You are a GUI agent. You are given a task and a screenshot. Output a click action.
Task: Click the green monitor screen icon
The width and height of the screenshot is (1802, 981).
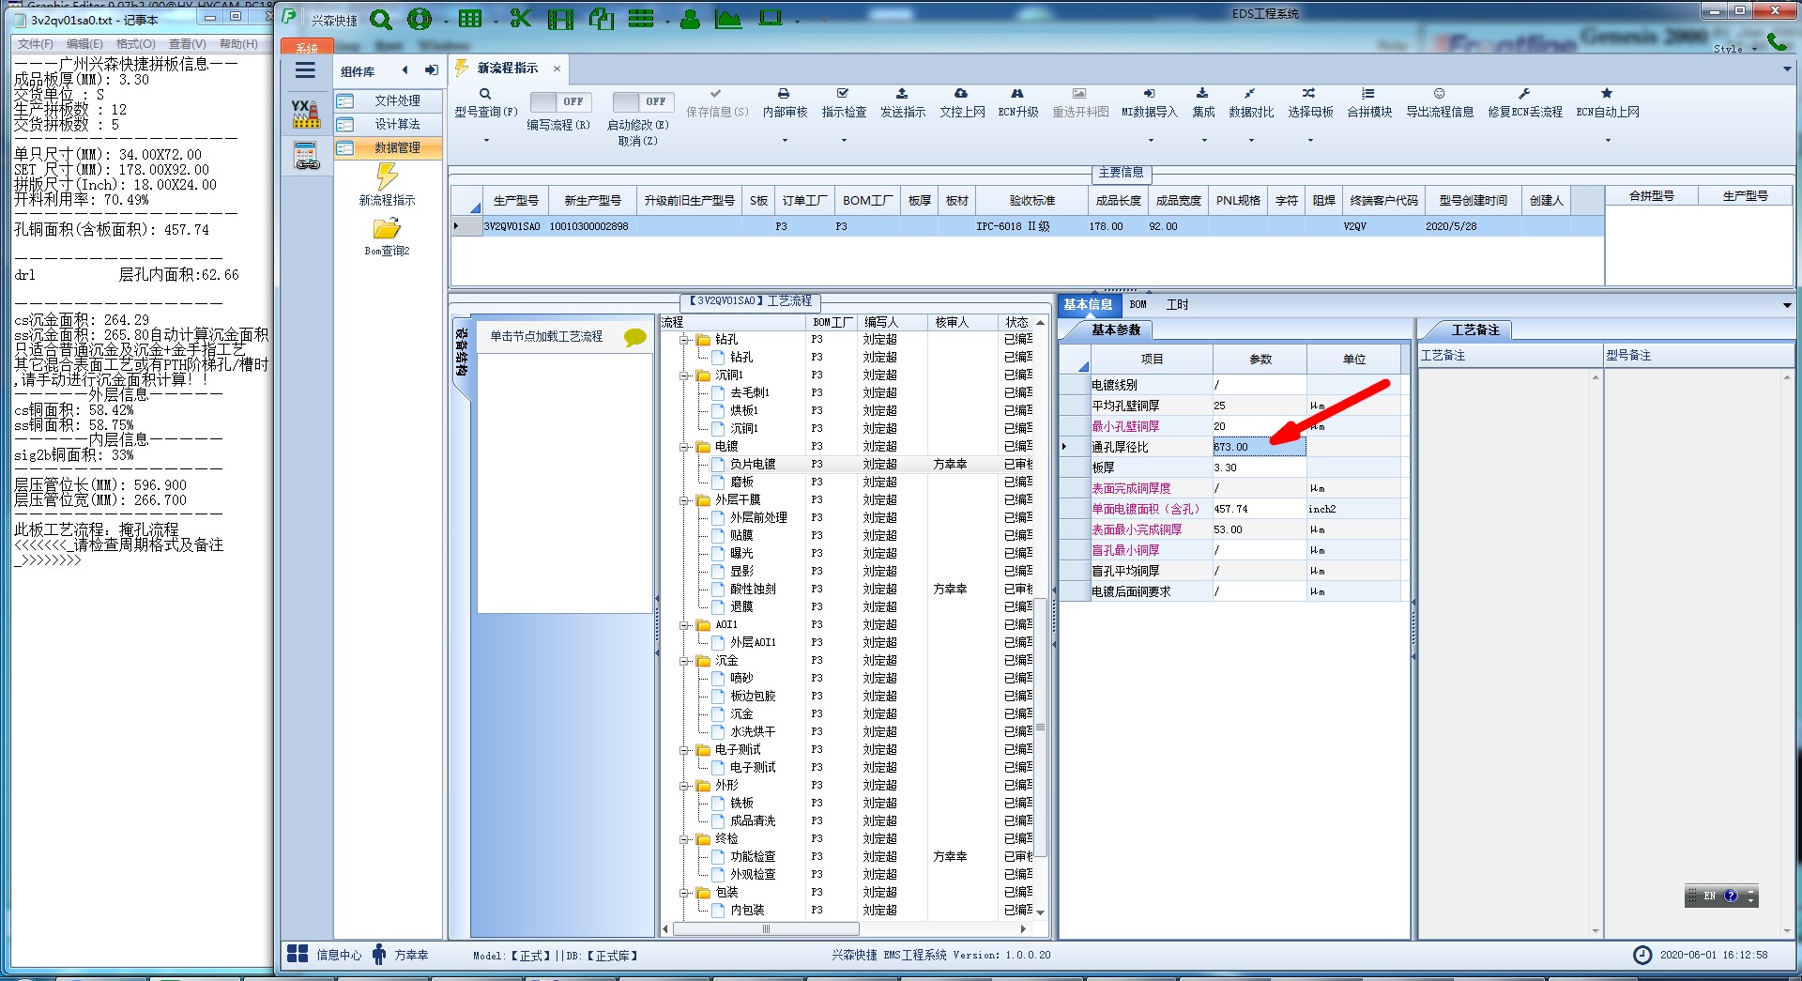(771, 18)
